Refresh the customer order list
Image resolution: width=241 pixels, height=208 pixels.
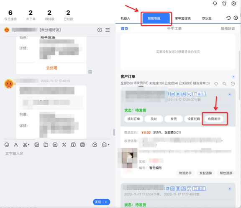click(216, 84)
